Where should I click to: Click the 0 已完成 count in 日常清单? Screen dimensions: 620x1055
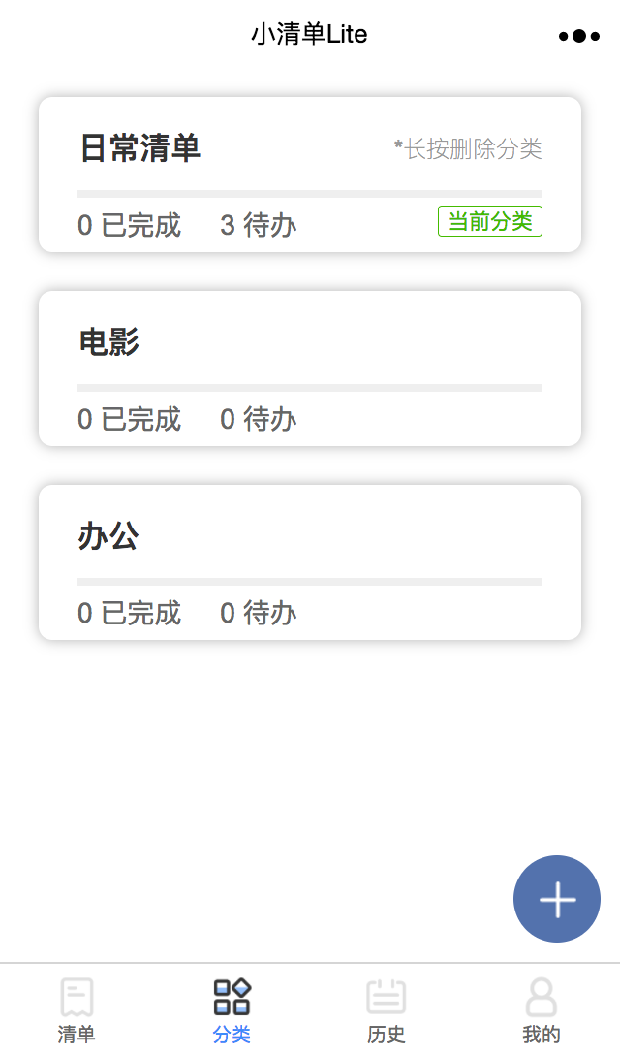click(129, 225)
